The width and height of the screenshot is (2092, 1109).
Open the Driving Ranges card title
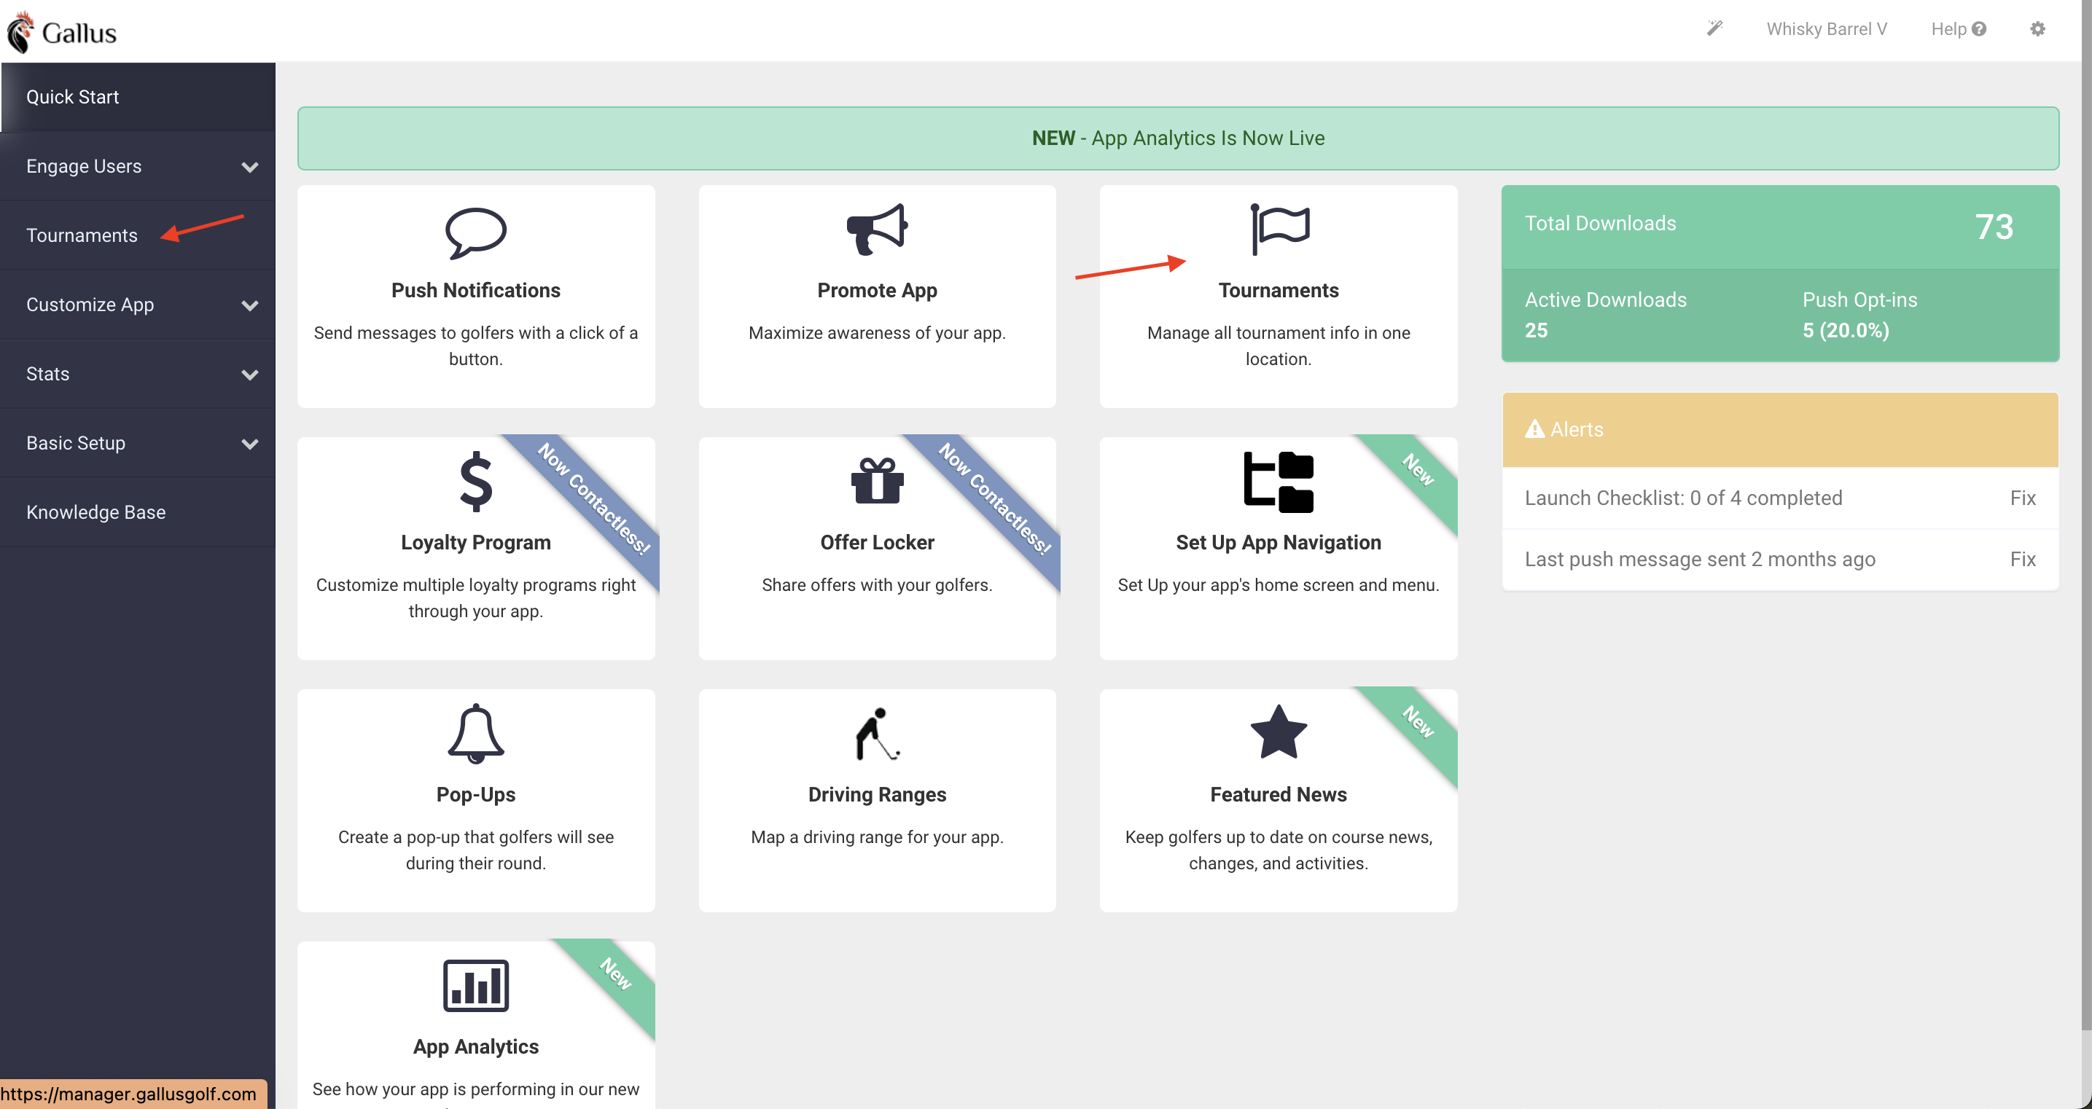coord(877,795)
